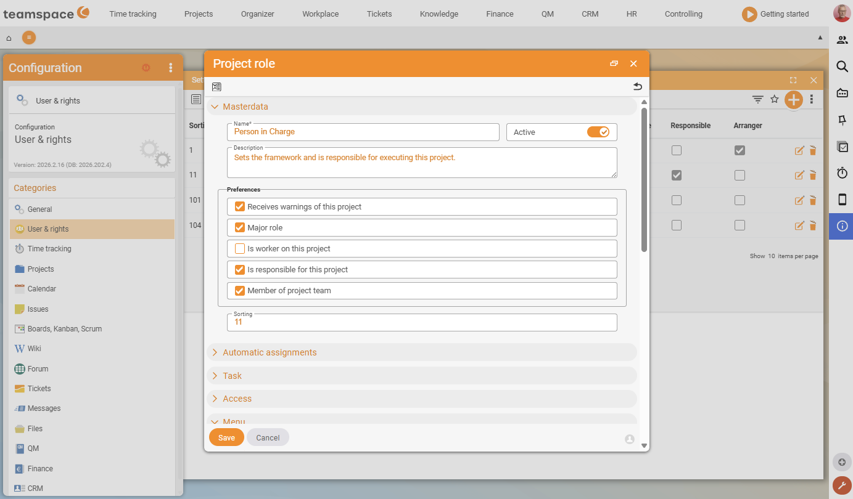853x499 pixels.
Task: Select General in the Categories list
Action: pyautogui.click(x=93, y=209)
